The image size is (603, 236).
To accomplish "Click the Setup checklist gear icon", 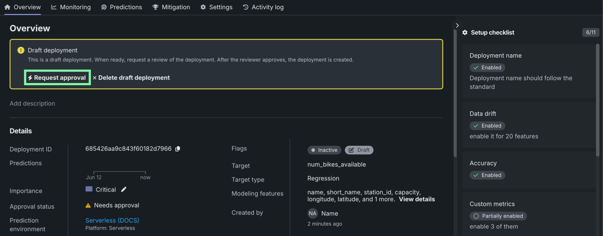I will point(465,33).
